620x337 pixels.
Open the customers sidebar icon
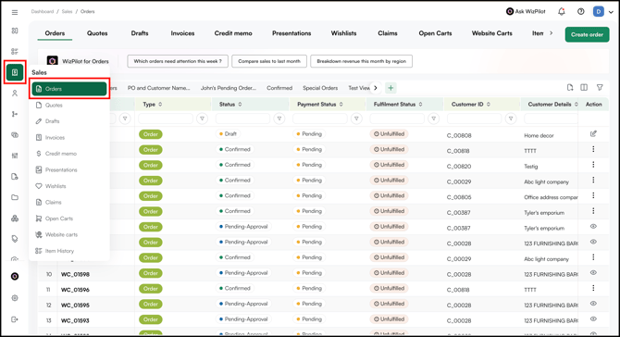click(15, 94)
